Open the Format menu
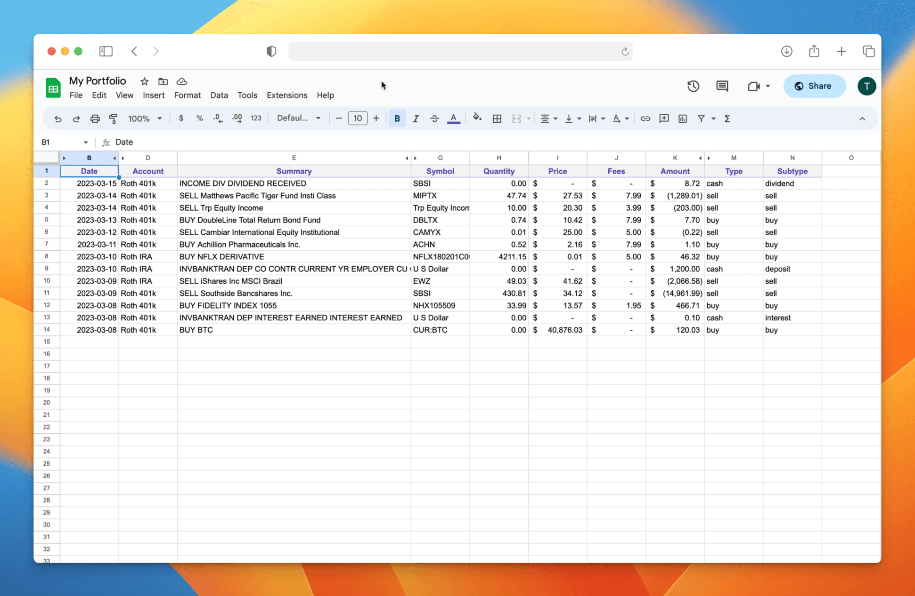This screenshot has width=915, height=596. click(187, 95)
